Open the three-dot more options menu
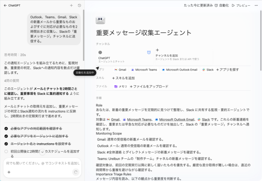This screenshot has width=262, height=181. click(x=256, y=5)
